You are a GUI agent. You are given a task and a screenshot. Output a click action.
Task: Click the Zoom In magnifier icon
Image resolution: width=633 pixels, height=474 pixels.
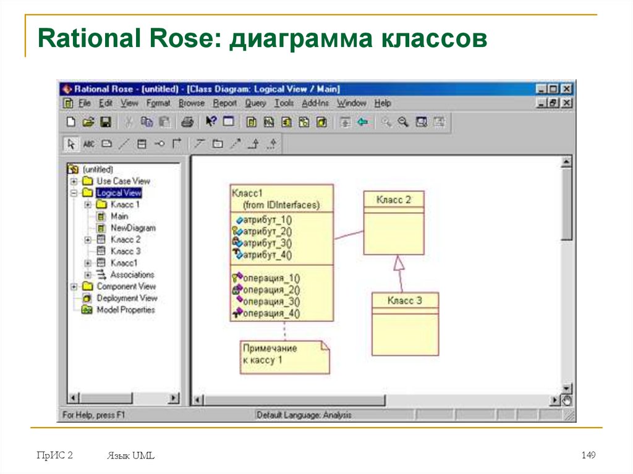(x=386, y=122)
